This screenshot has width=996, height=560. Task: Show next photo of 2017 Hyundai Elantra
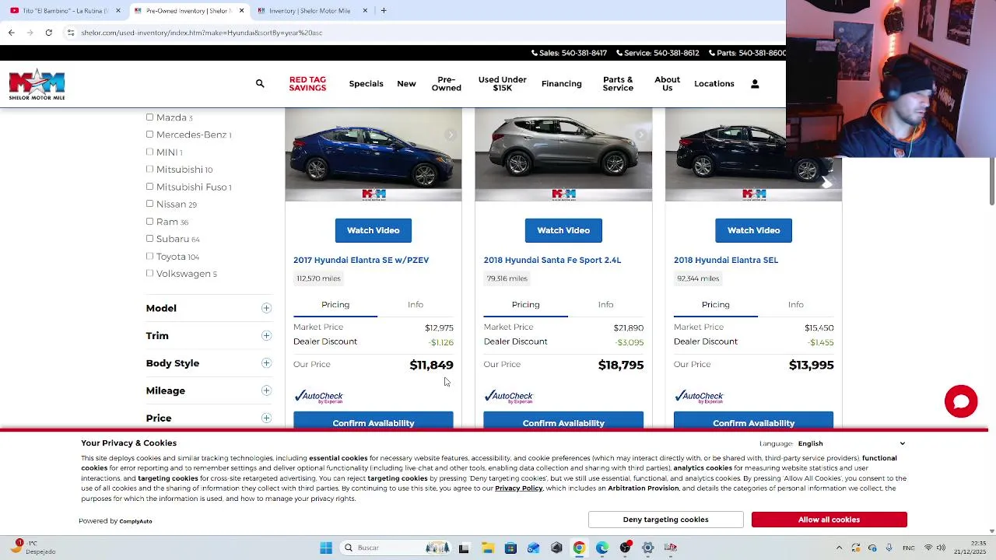451,135
